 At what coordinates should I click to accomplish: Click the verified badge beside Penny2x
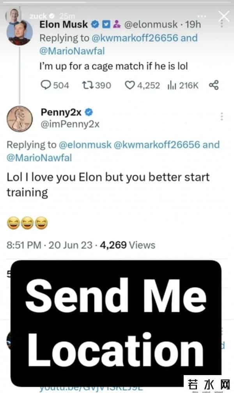pyautogui.click(x=89, y=112)
